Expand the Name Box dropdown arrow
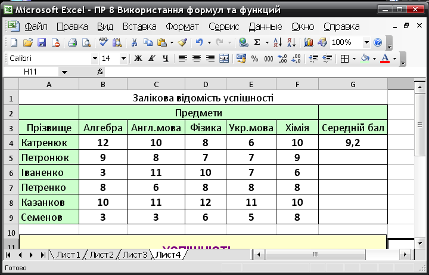This screenshot has width=429, height=275. pyautogui.click(x=64, y=72)
